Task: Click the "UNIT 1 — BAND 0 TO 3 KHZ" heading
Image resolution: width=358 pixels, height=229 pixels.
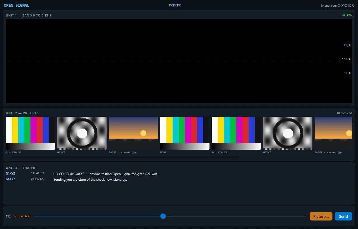Action: point(29,15)
